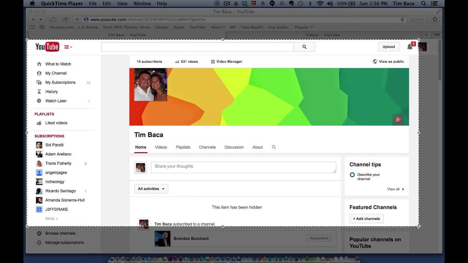468x263 pixels.
Task: Click the Upload button
Action: click(x=389, y=47)
